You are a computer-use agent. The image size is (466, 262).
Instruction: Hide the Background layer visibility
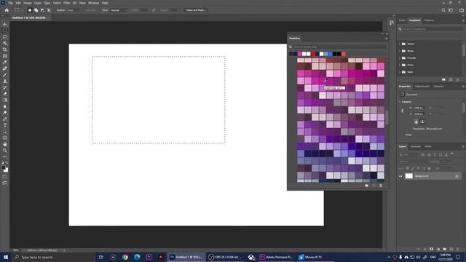click(400, 176)
